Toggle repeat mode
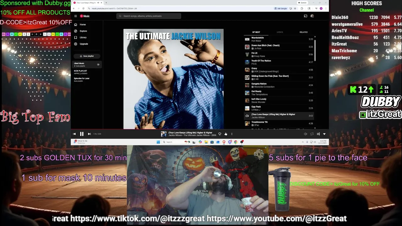 click(x=312, y=134)
